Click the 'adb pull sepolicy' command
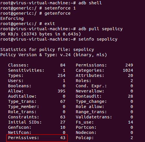This screenshot has width=145, height=142. [100, 29]
